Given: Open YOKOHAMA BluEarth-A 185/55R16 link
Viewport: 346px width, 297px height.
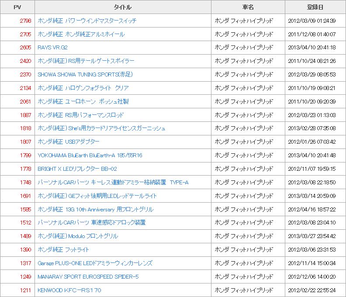Looking at the screenshot, I should point(90,155).
